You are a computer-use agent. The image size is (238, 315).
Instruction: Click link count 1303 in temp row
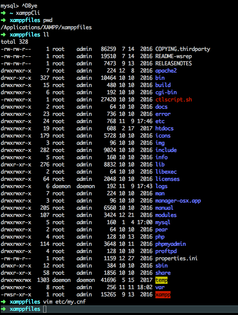click(43, 280)
